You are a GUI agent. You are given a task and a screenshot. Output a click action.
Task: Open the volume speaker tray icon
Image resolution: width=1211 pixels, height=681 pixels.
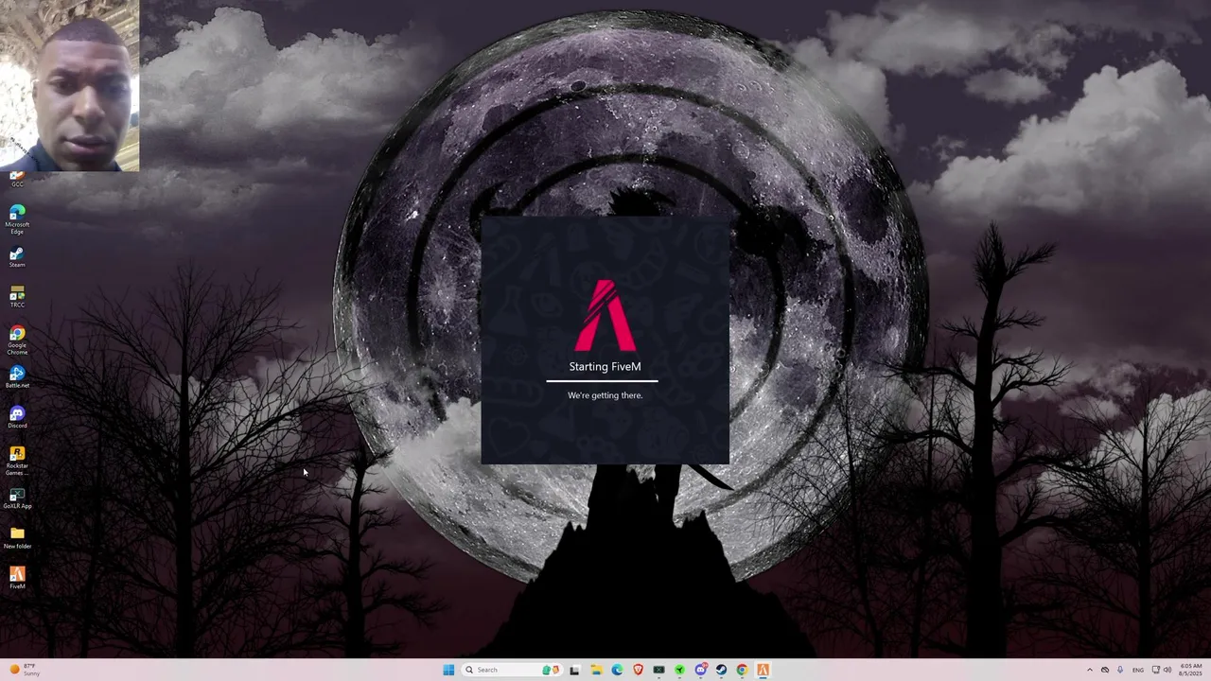1167,670
